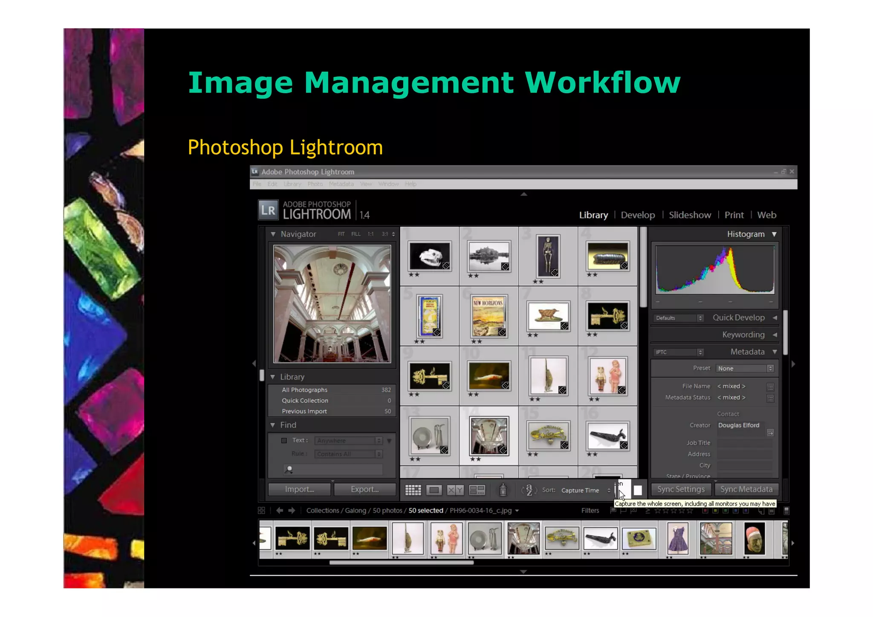This screenshot has width=873, height=617.
Task: Filter by blue color label
Action: tap(736, 510)
